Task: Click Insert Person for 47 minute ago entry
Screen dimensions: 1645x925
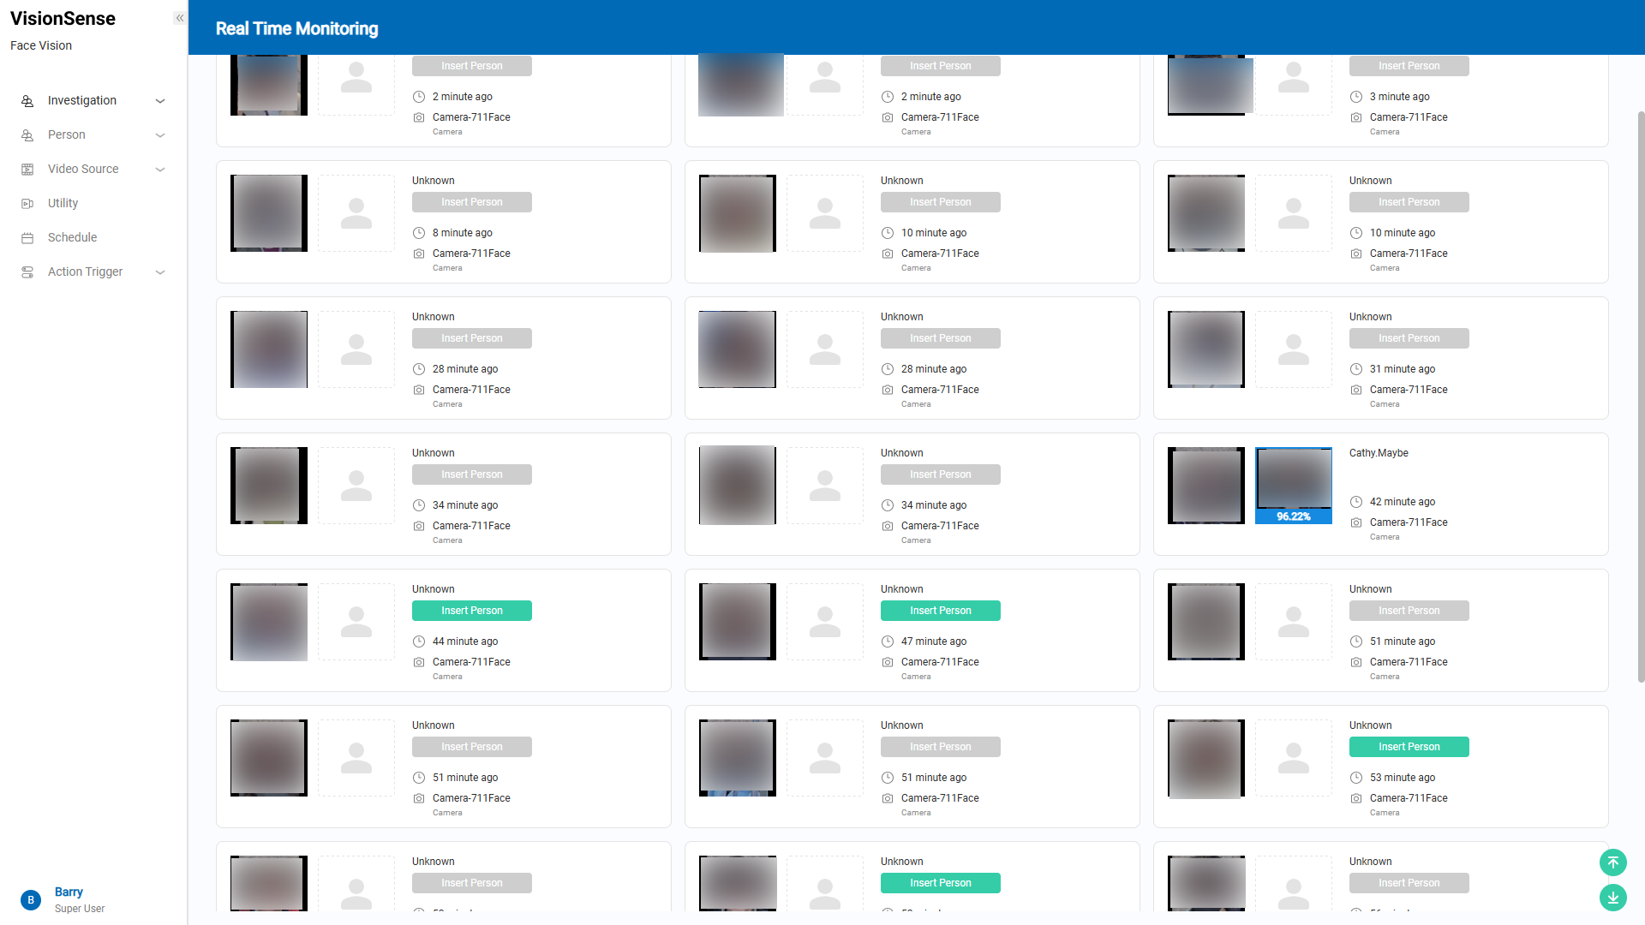Action: 940,611
